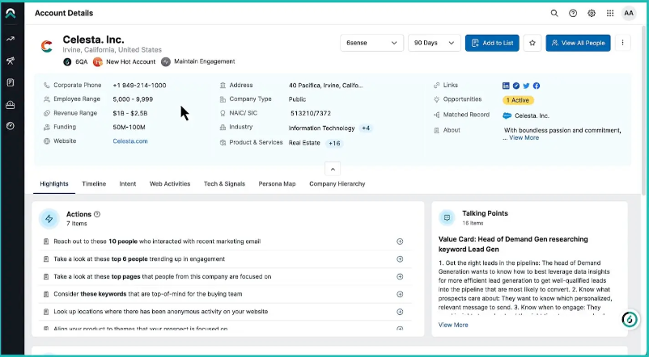Favorite the account with star icon
Viewport: 649px width, 357px height.
(x=532, y=43)
